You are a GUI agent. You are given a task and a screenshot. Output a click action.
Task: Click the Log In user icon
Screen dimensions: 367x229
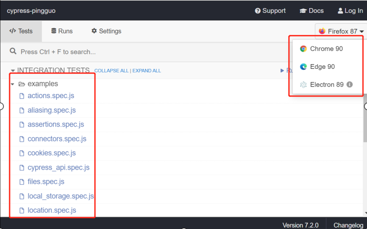click(x=340, y=11)
